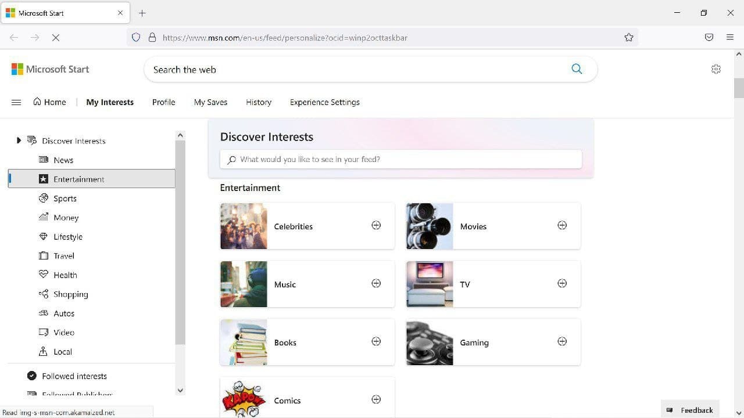744x418 pixels.
Task: Open the History tab
Action: click(x=259, y=102)
